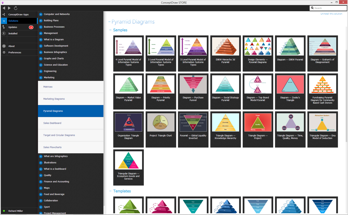Click the back navigation arrow

pyautogui.click(x=4, y=8)
